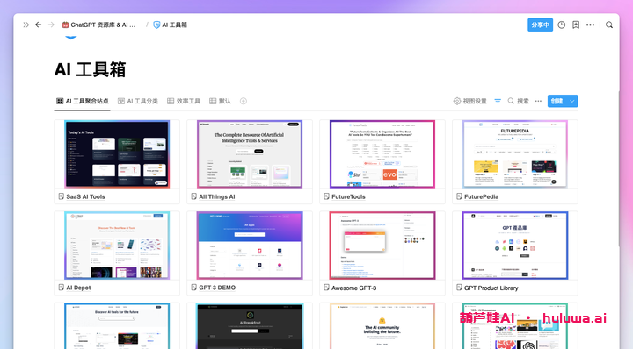This screenshot has height=349, width=633.
Task: Switch to AI 工具聚合站点 tab
Action: pos(83,101)
